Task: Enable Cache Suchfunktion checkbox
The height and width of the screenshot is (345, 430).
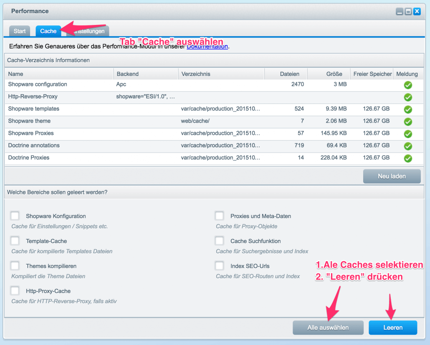Action: [x=220, y=241]
